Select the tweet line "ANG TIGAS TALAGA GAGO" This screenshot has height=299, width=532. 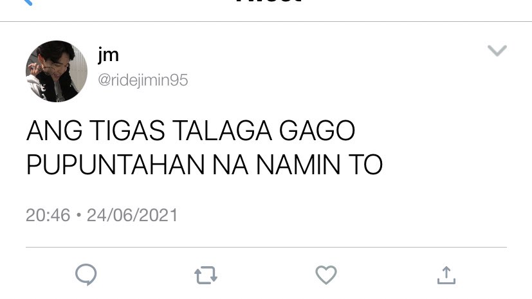[190, 131]
